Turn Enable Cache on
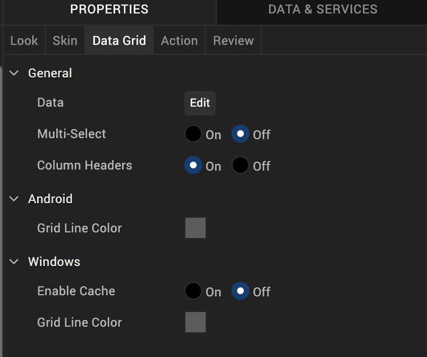The height and width of the screenshot is (357, 427). pos(193,291)
